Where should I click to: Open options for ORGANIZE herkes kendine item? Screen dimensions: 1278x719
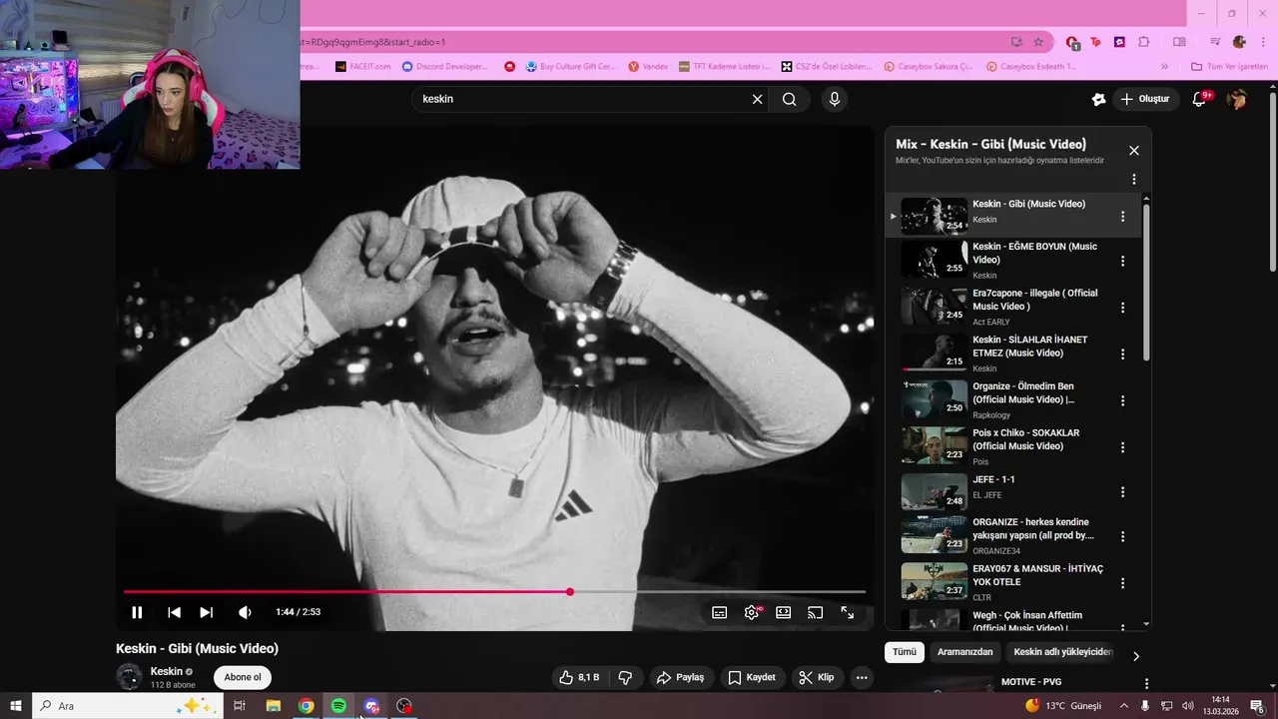(x=1122, y=536)
